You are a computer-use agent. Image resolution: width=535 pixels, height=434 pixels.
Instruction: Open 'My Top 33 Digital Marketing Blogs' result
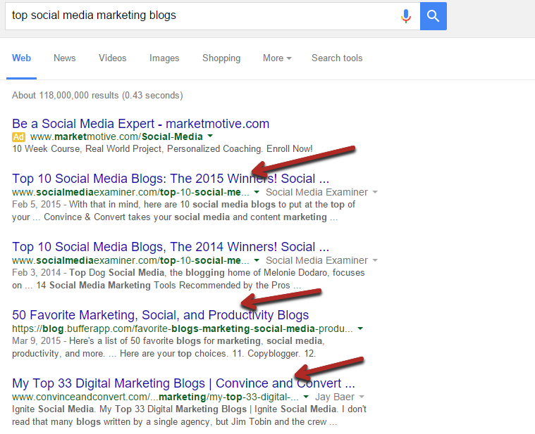coord(183,383)
